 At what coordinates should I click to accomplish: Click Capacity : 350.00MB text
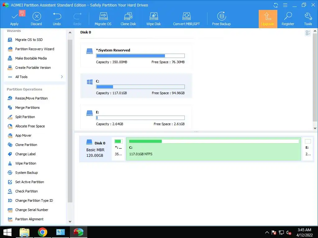[x=111, y=62]
